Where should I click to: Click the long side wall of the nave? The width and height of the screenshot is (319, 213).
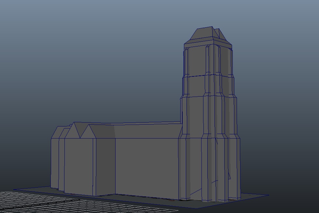point(146,166)
